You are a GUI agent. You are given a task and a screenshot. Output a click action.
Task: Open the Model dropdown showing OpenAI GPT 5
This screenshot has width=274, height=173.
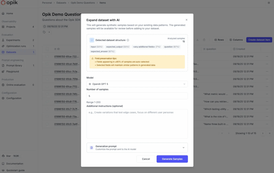(137, 84)
